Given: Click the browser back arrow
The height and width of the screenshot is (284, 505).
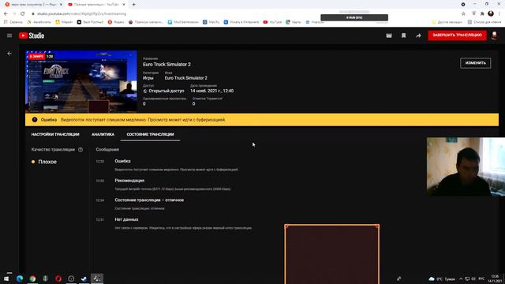Looking at the screenshot, I should [x=6, y=14].
